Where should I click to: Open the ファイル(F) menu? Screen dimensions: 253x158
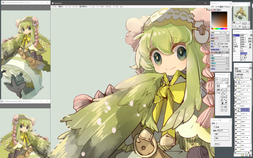[54, 7]
